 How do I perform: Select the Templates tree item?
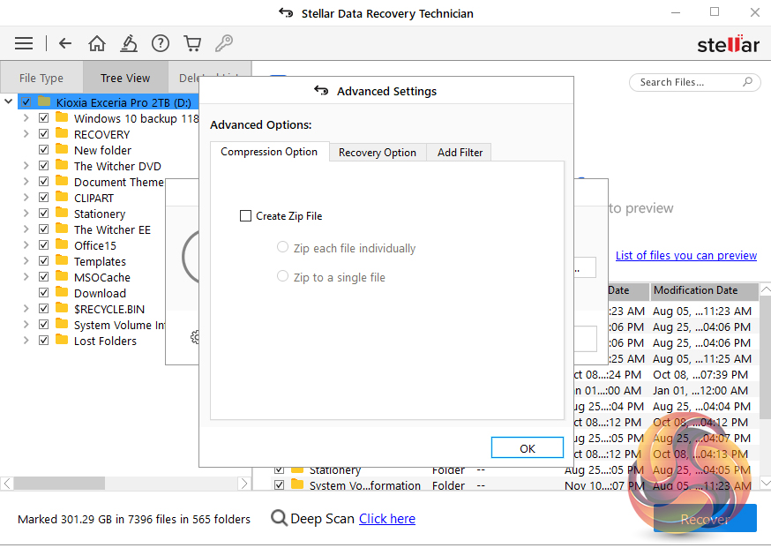click(x=100, y=261)
